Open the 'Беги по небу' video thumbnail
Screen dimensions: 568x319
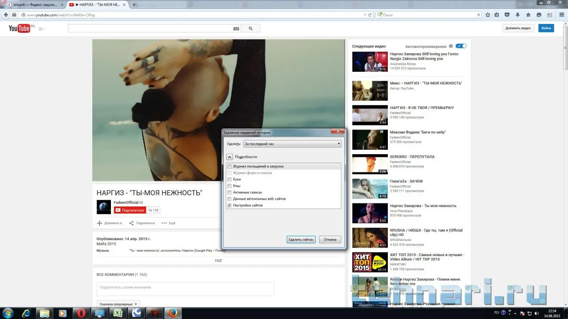click(370, 140)
